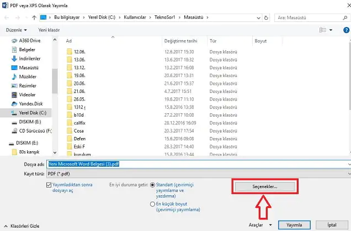Screen dimensions: 351x231
Task: Select the Standart optimization radio button
Action: [153, 185]
